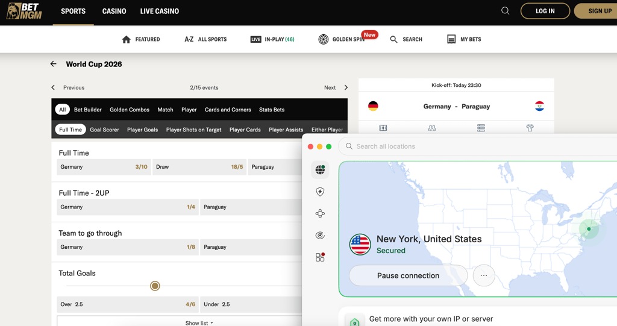This screenshot has width=617, height=326.
Task: Switch to Match tab
Action: [x=165, y=110]
